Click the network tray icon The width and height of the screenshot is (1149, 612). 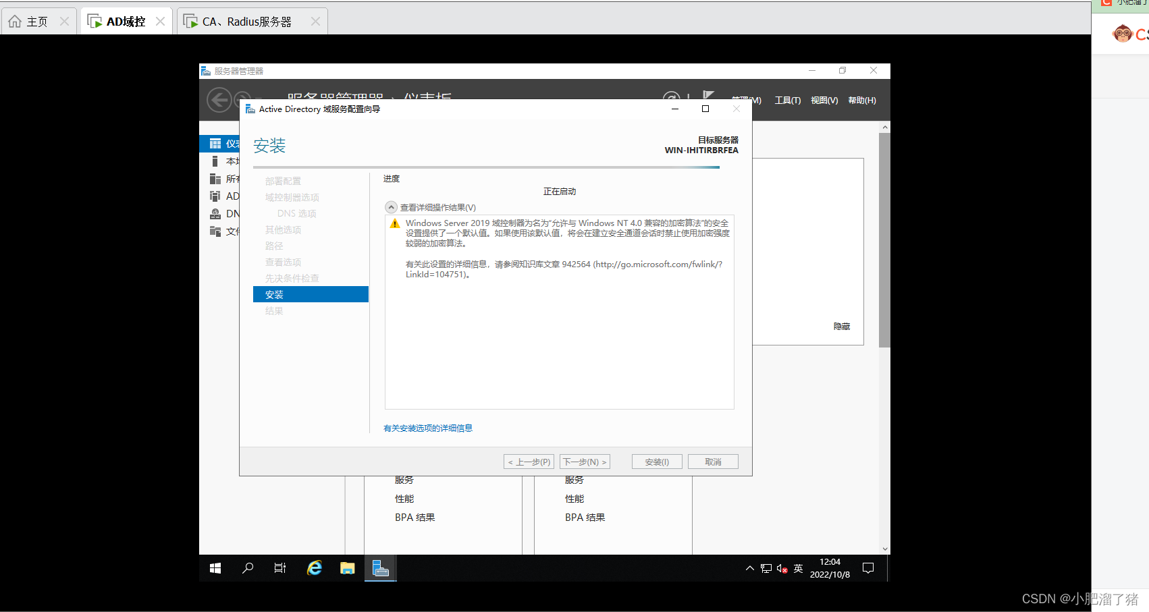tap(766, 568)
